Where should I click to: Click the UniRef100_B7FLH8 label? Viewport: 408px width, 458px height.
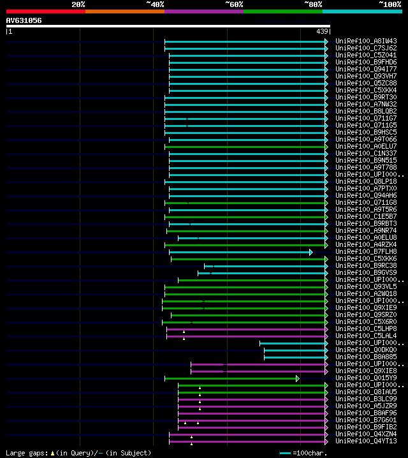click(x=366, y=251)
